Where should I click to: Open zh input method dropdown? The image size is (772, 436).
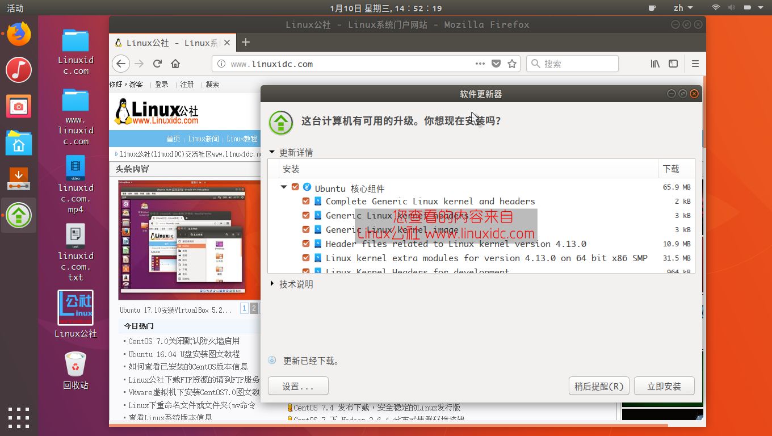(x=683, y=8)
